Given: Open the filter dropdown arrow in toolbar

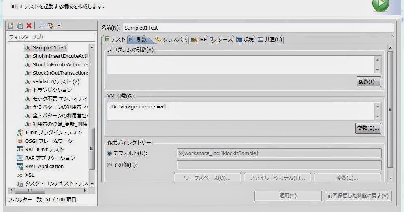Looking at the screenshot, I should 59,25.
